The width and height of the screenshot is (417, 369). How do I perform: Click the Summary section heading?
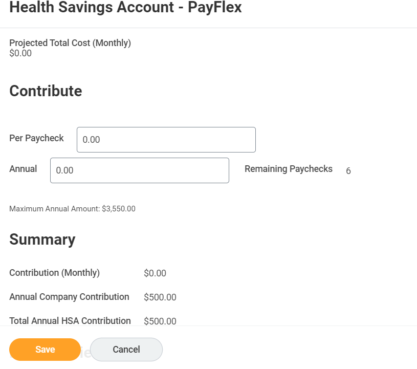[42, 240]
